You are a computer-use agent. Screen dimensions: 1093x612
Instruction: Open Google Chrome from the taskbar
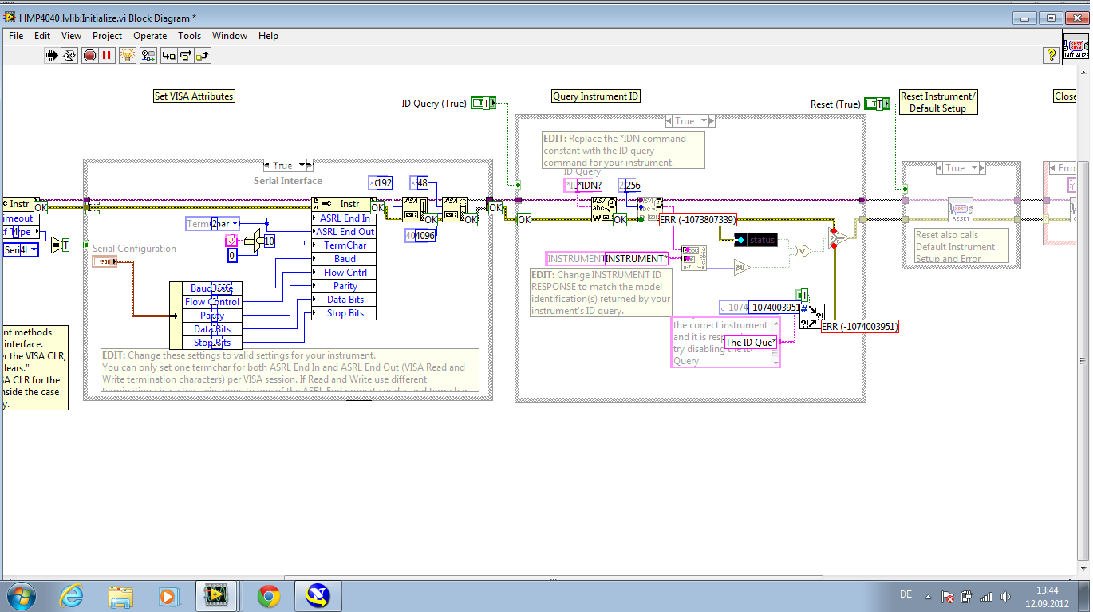268,595
